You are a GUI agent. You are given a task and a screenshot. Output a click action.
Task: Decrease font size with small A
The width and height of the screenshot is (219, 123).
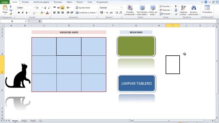tap(49, 8)
